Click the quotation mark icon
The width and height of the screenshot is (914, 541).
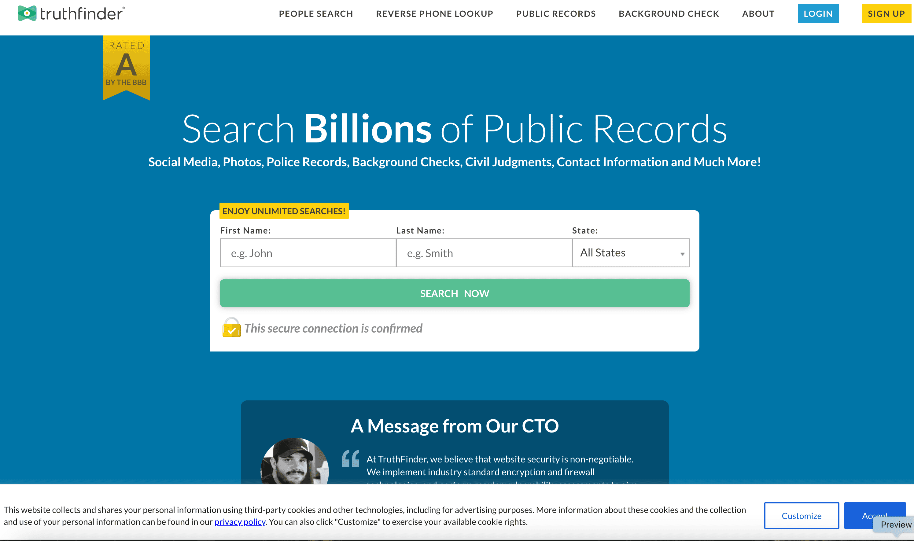pyautogui.click(x=350, y=458)
